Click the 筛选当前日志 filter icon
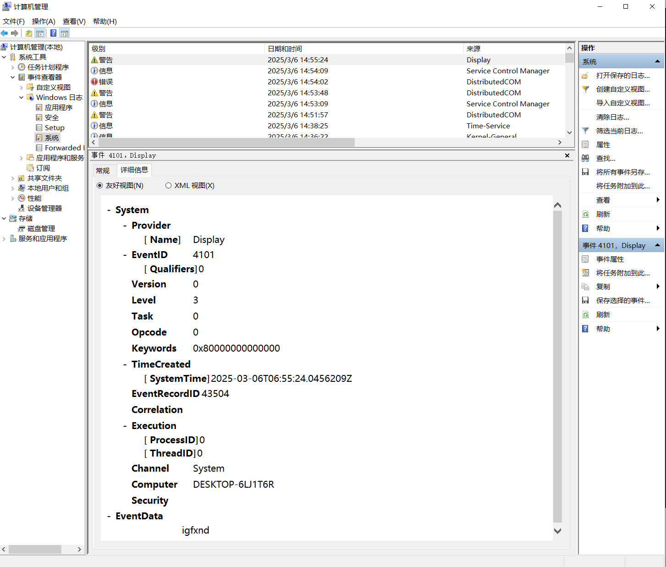The width and height of the screenshot is (666, 567). 585,131
